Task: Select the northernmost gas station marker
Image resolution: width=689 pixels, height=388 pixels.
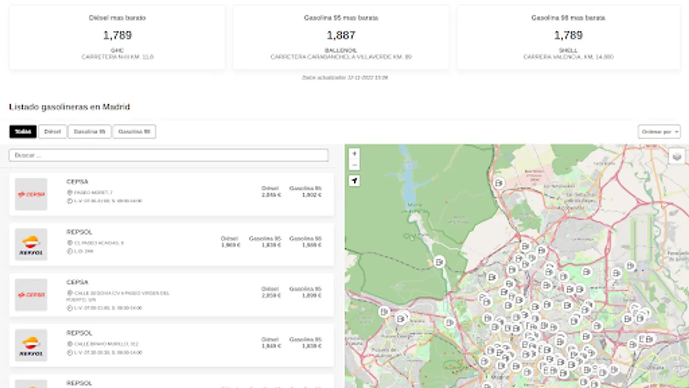Action: [x=499, y=183]
